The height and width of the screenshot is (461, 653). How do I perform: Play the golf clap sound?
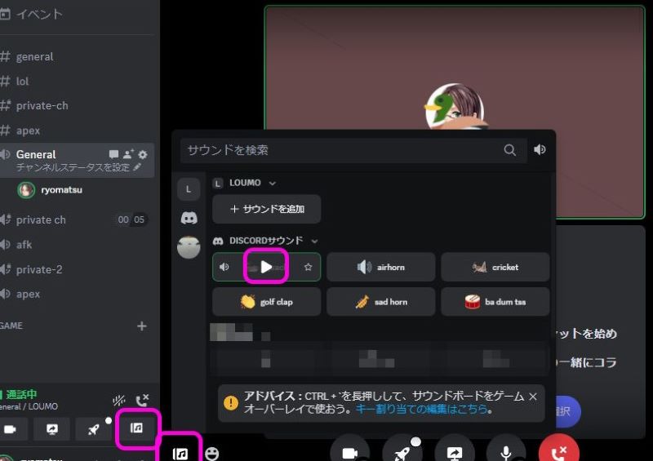[267, 302]
